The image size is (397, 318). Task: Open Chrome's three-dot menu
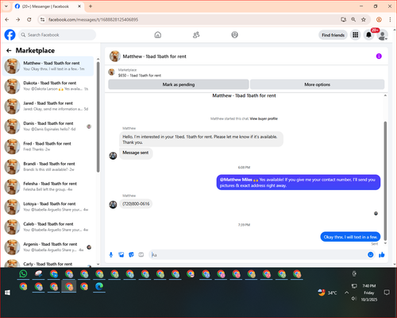(x=390, y=20)
